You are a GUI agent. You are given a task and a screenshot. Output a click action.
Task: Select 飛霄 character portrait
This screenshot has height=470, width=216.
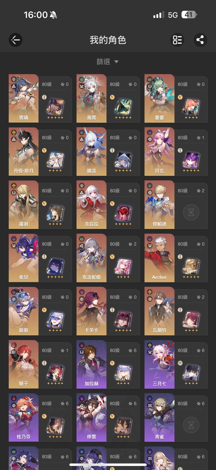tap(92, 98)
